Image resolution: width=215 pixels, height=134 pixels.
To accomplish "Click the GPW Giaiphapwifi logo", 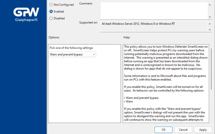I will pyautogui.click(x=26, y=14).
